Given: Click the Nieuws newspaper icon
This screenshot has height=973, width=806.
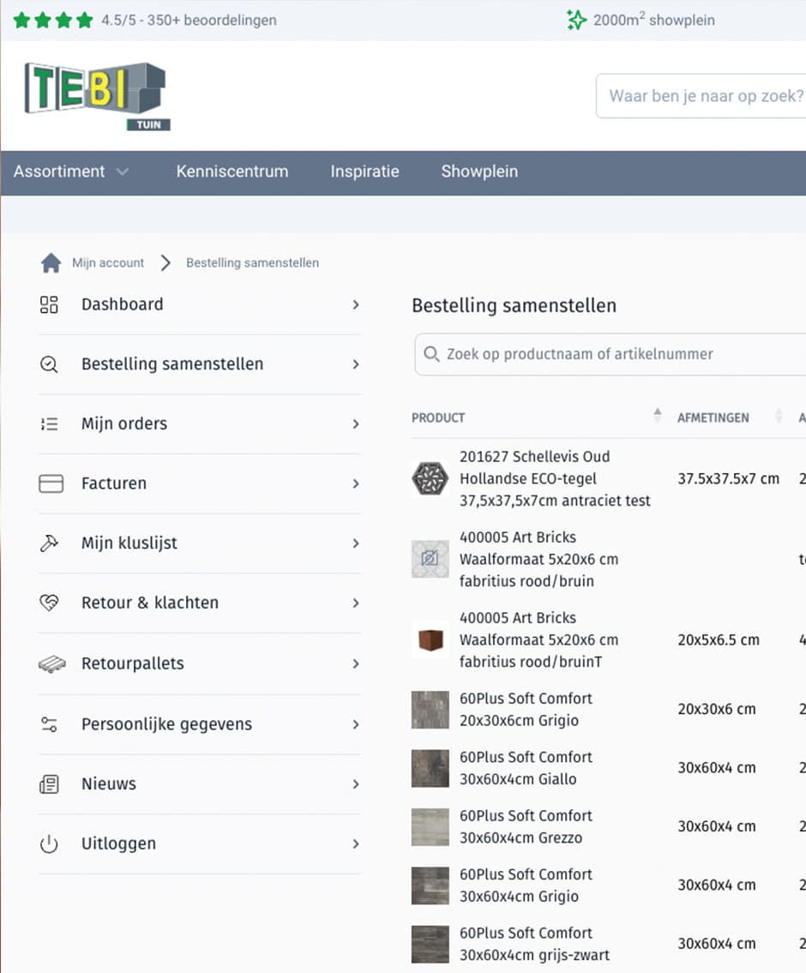Looking at the screenshot, I should pyautogui.click(x=49, y=784).
